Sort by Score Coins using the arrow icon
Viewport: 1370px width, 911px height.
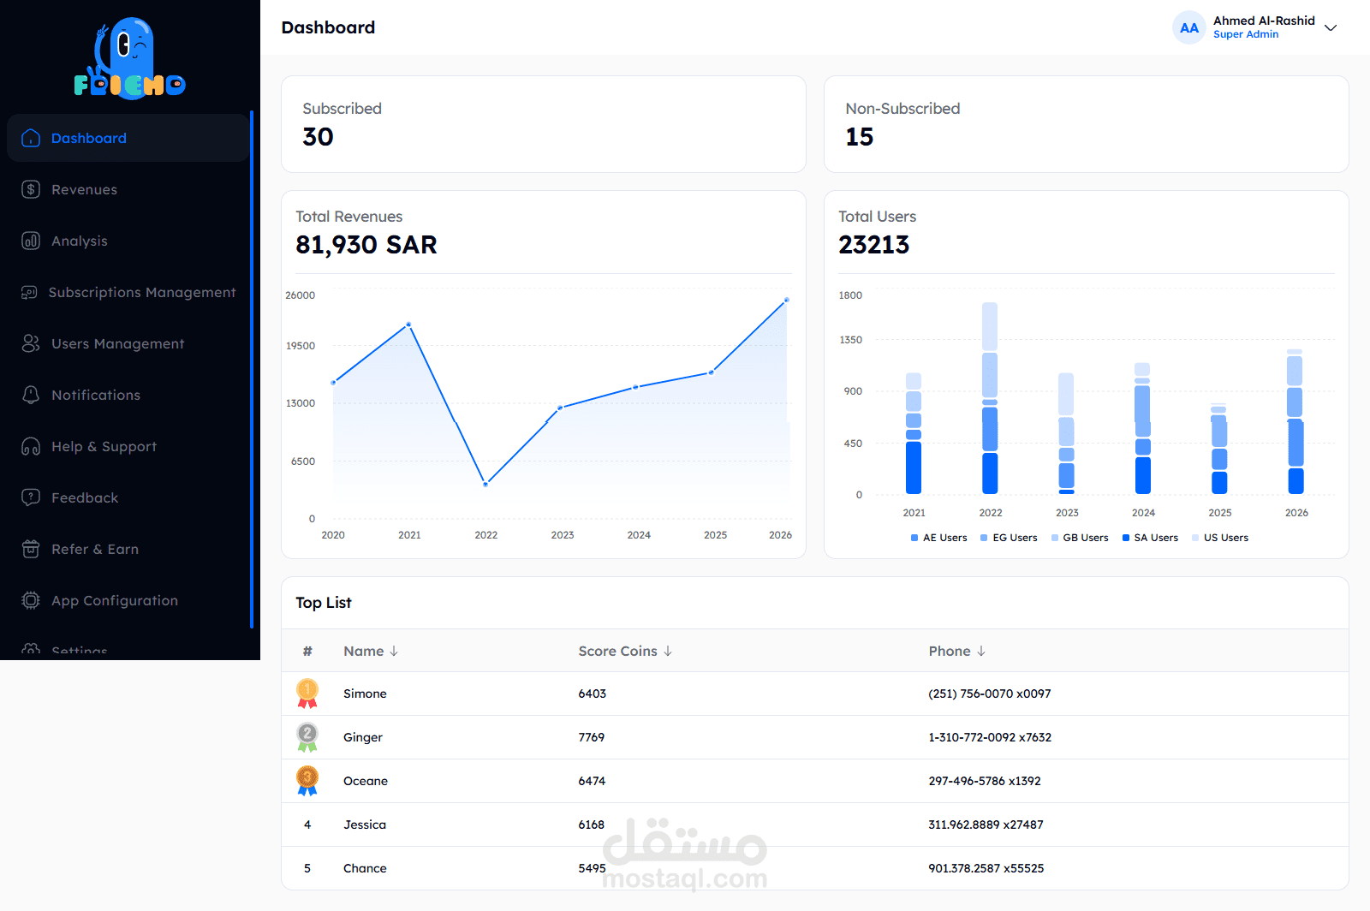click(x=668, y=651)
